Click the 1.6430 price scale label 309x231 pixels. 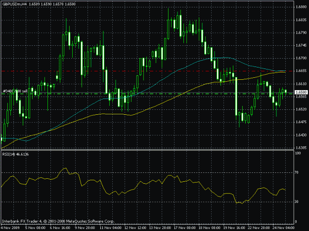coord(301,135)
